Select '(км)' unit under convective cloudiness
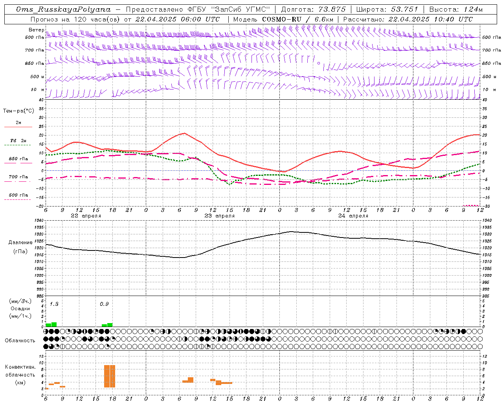The width and height of the screenshot is (503, 402). (20, 382)
